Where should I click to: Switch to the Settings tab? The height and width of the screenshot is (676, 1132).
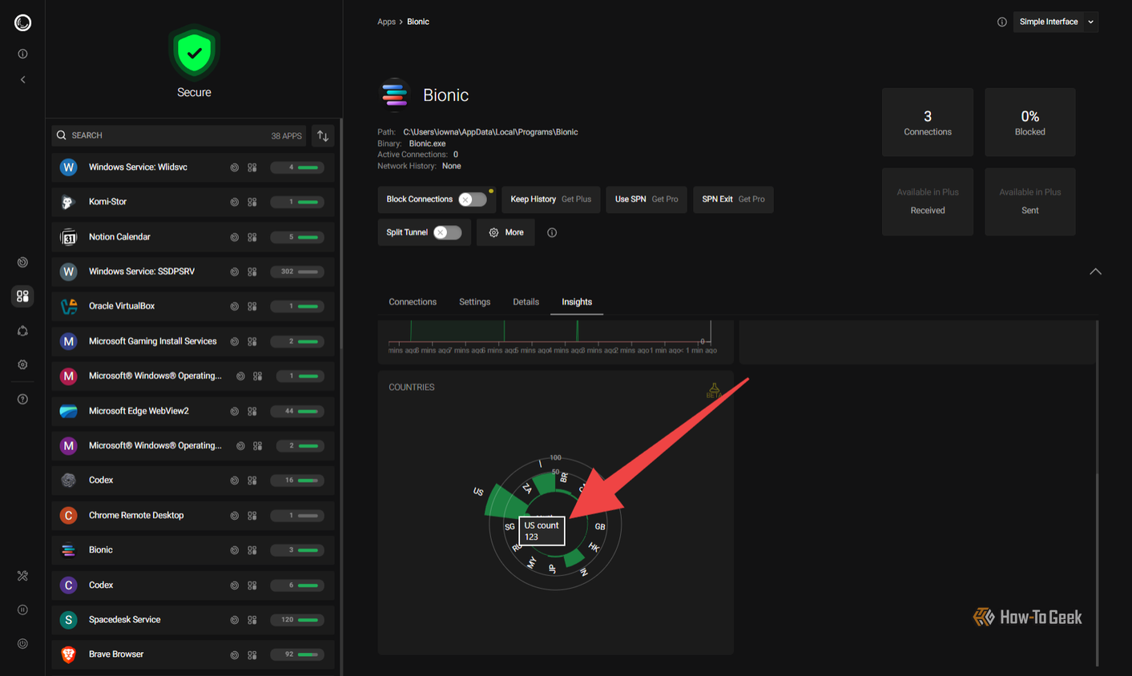coord(474,302)
